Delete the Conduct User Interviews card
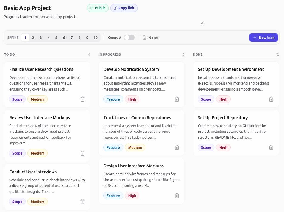Screen dimensions: 284x212 [x=82, y=202]
